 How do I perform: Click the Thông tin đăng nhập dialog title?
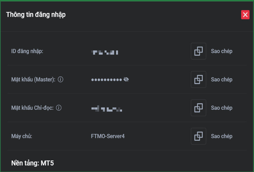36,14
